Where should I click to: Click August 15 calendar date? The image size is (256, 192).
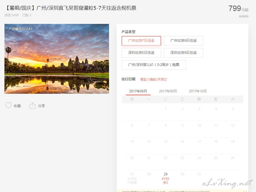(x=166, y=142)
